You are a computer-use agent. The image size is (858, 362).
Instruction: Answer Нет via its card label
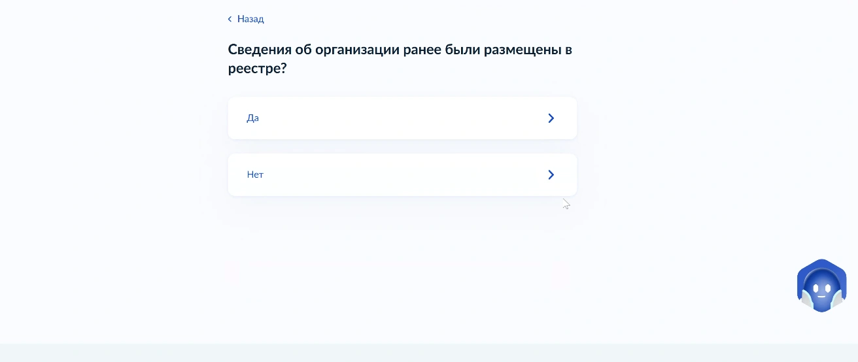click(x=255, y=174)
